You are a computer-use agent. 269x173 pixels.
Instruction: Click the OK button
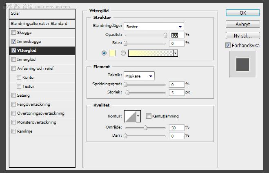(243, 13)
